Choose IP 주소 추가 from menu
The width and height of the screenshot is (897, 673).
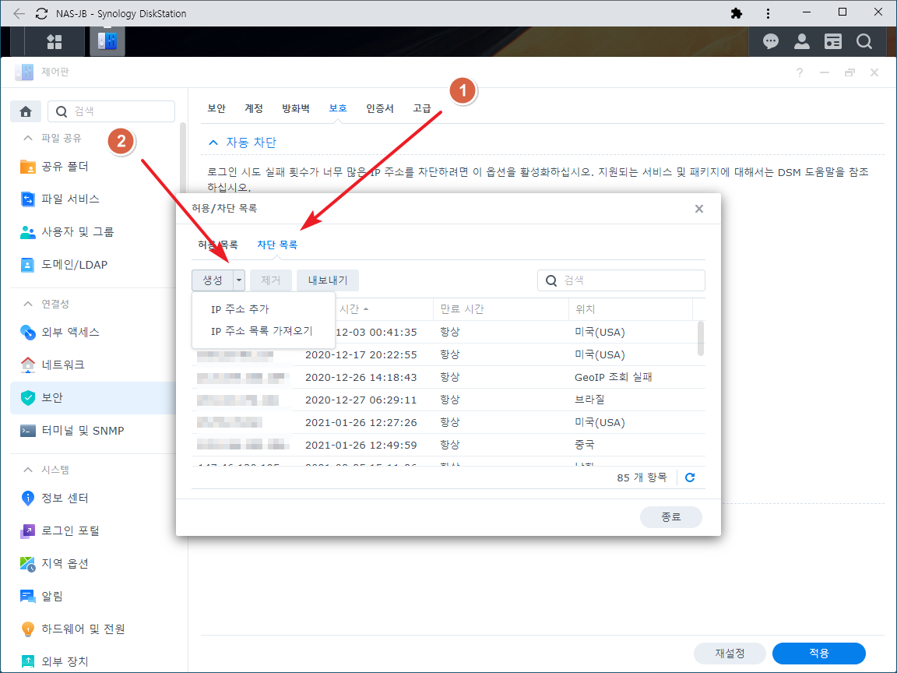[x=263, y=309]
